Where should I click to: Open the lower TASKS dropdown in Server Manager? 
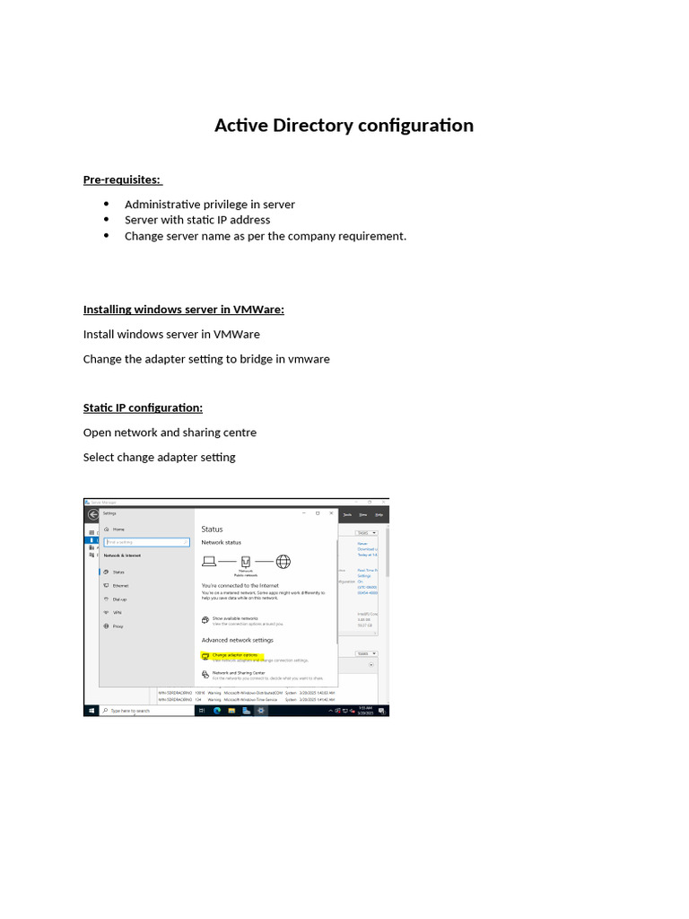tap(366, 653)
